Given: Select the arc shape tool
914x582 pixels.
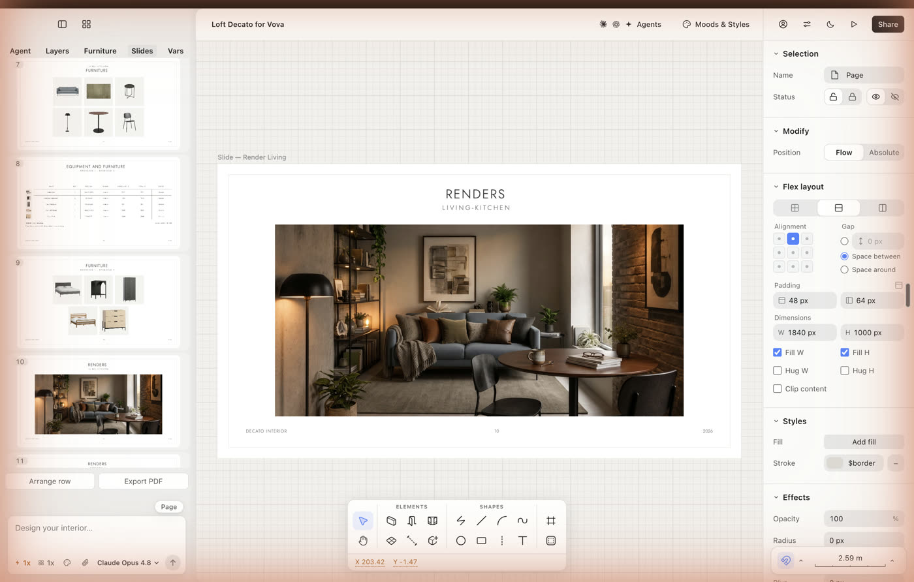Looking at the screenshot, I should [x=502, y=521].
